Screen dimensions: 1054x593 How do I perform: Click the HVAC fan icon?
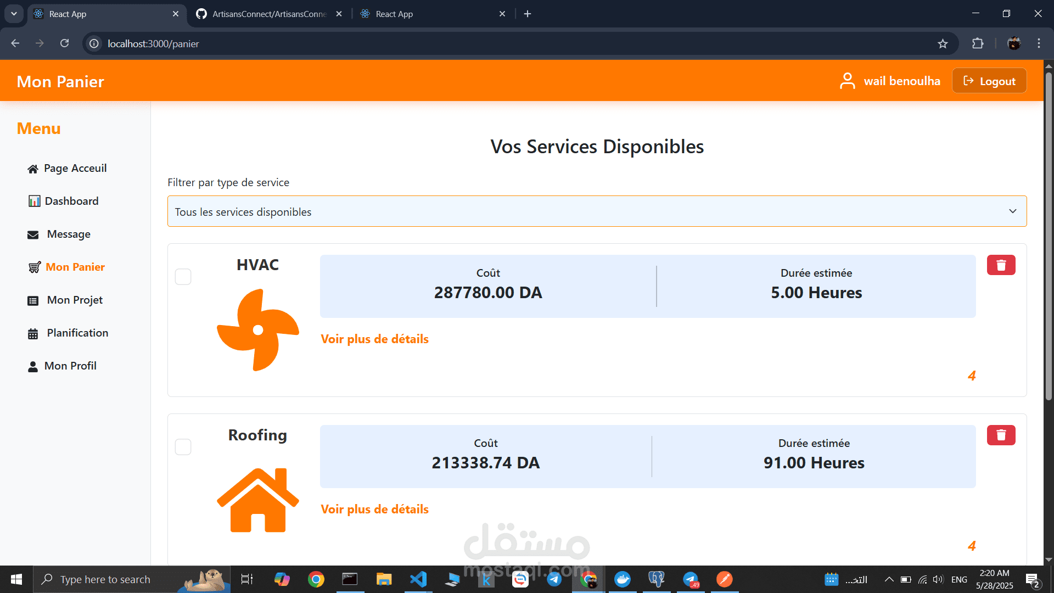[x=257, y=330]
